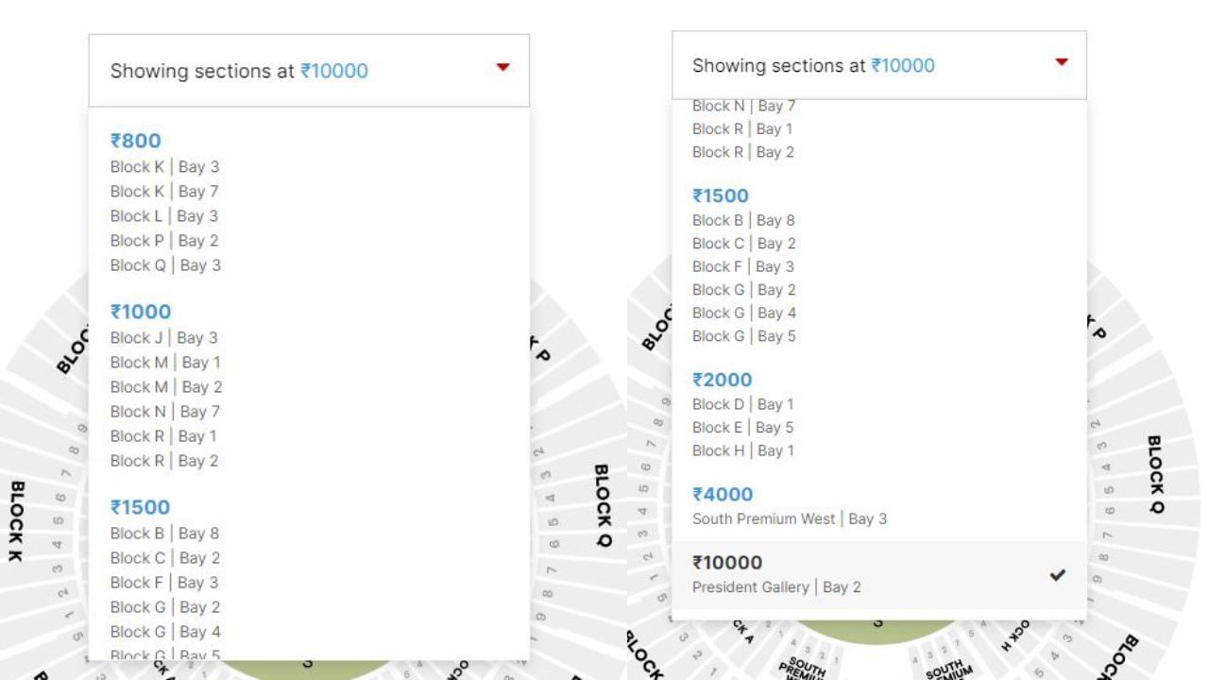Click the ₹800 price heading
Viewport: 1209px width, 680px height.
(x=135, y=141)
